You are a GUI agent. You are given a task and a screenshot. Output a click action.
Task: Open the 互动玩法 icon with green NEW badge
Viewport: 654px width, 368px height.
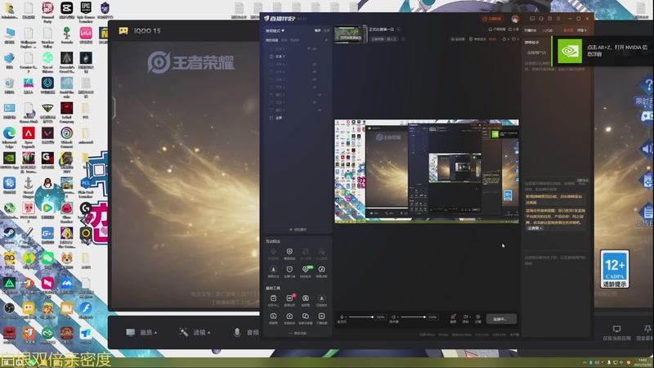306,272
